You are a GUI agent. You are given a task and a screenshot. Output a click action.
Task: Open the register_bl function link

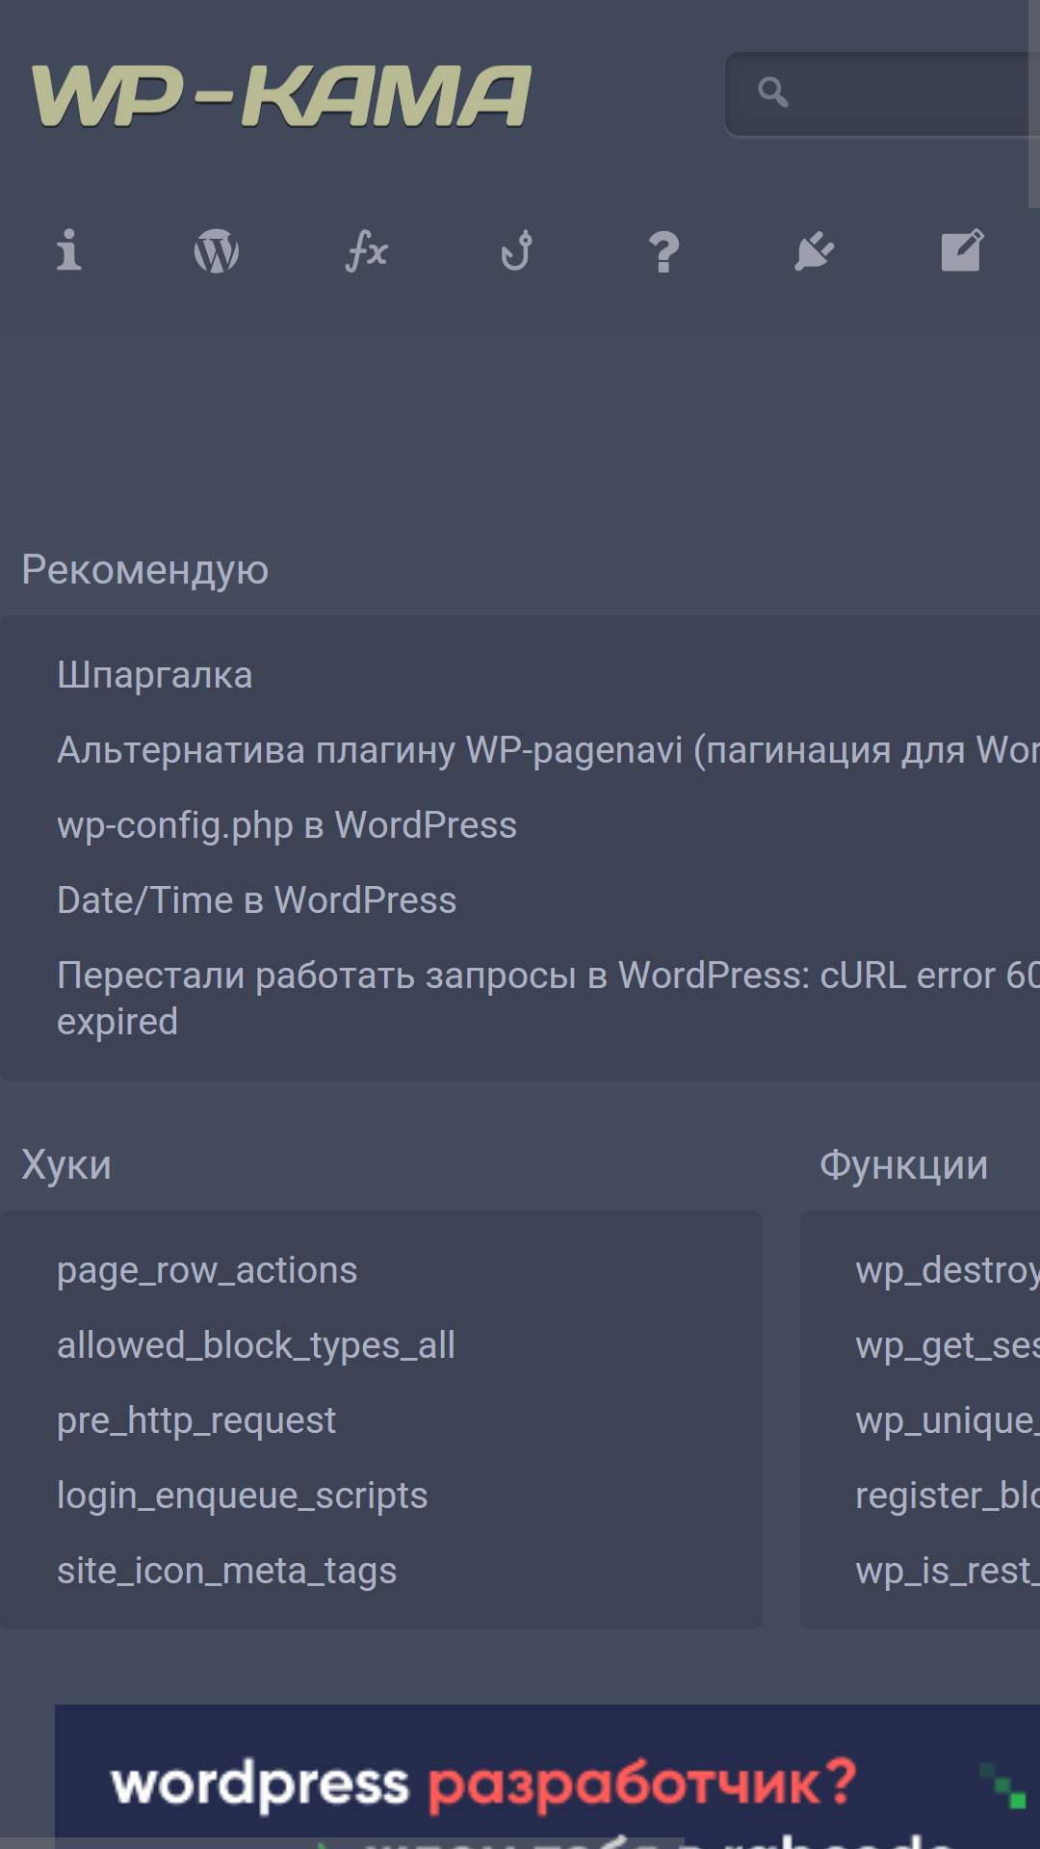pyautogui.click(x=948, y=1496)
